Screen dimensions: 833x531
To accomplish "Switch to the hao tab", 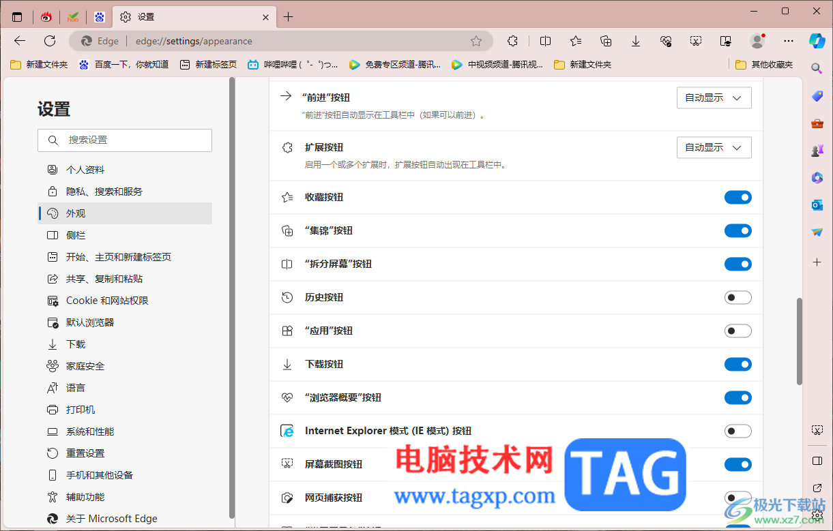I will tap(73, 17).
